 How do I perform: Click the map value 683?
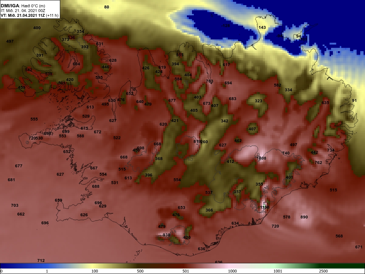tap(233, 99)
